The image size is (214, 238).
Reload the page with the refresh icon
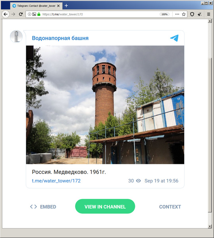[x=21, y=14]
